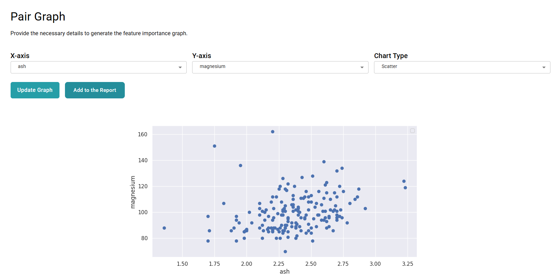This screenshot has height=275, width=559.
Task: Click the highest scatter point near magnesium 162
Action: click(x=272, y=131)
